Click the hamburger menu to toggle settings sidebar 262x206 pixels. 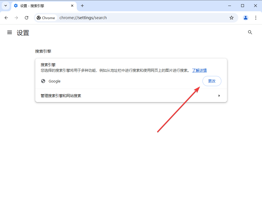click(x=10, y=32)
